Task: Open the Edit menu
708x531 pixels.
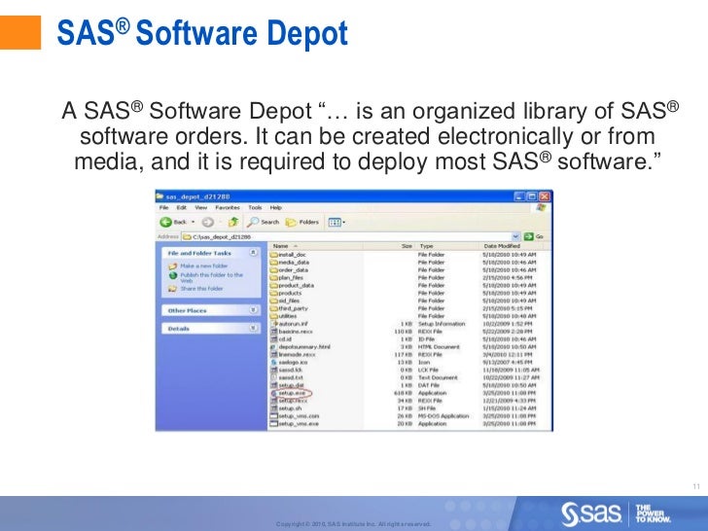Action: coord(182,208)
